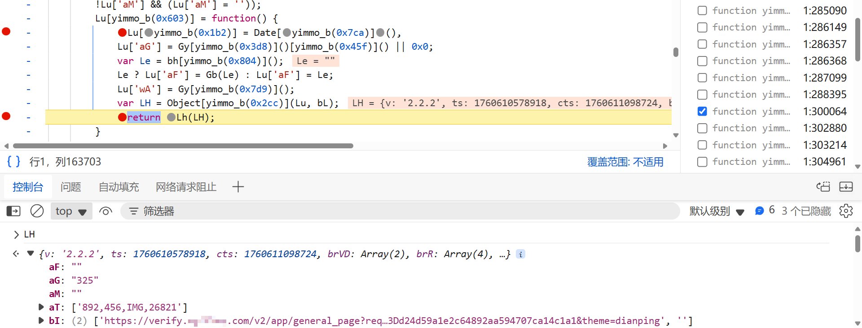The image size is (862, 328).
Task: Click the 3 个已隐藏 label
Action: pyautogui.click(x=806, y=211)
